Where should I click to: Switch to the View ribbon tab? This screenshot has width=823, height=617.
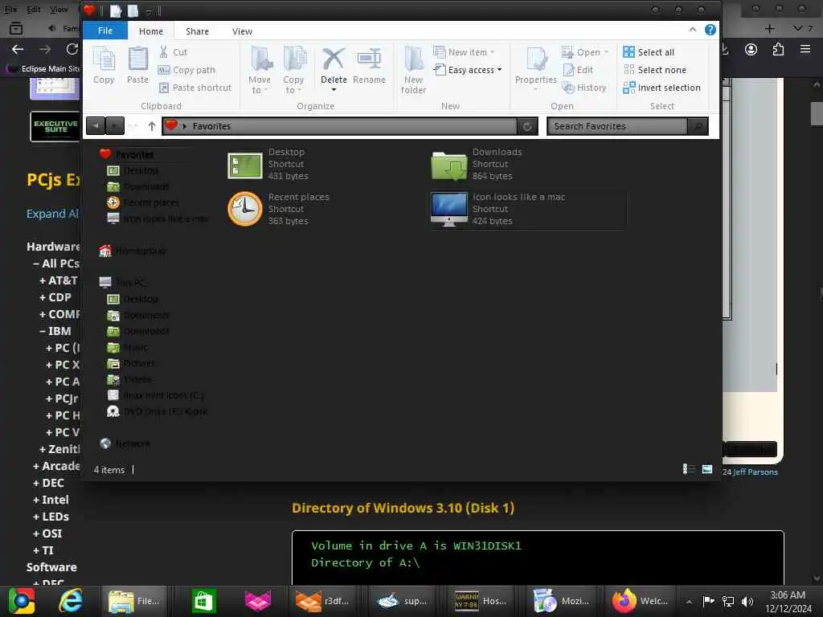coord(242,31)
